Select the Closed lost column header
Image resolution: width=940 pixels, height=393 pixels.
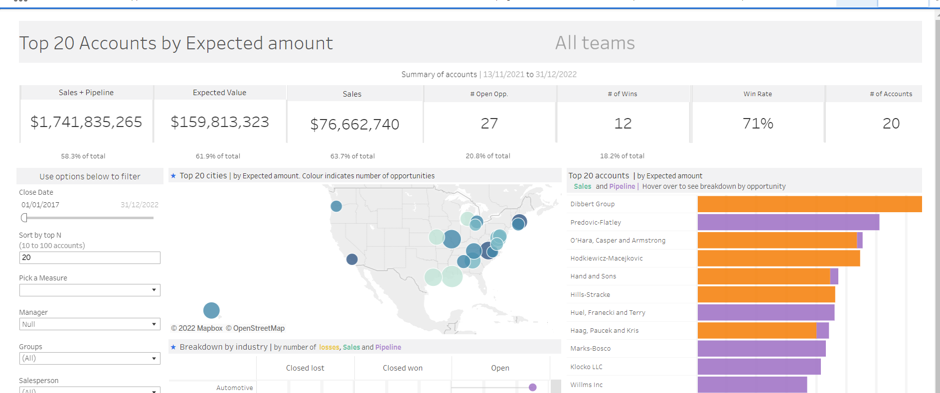coord(305,368)
